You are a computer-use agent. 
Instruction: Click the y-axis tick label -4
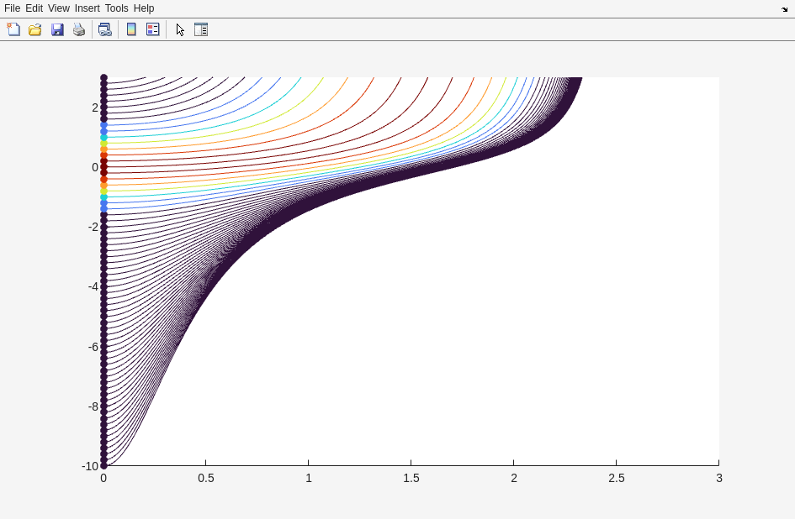click(x=93, y=287)
